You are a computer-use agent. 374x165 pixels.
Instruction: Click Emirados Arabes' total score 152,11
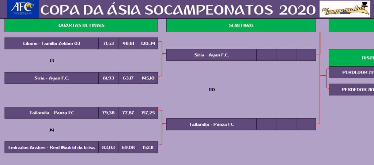pyautogui.click(x=148, y=147)
